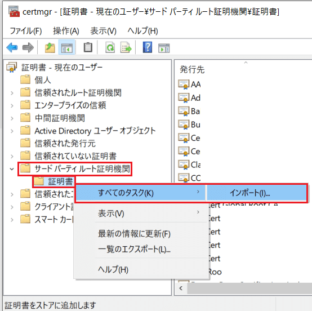This screenshot has height=311, width=312.
Task: Click the Refresh toolbar icon
Action: click(110, 47)
